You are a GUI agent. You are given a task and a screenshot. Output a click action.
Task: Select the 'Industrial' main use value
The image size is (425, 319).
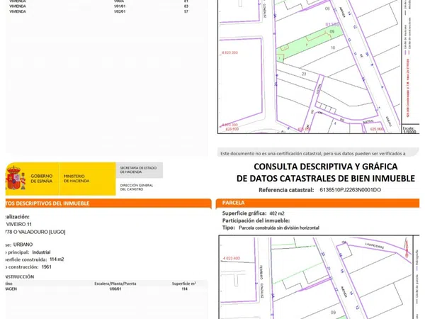[41, 252]
